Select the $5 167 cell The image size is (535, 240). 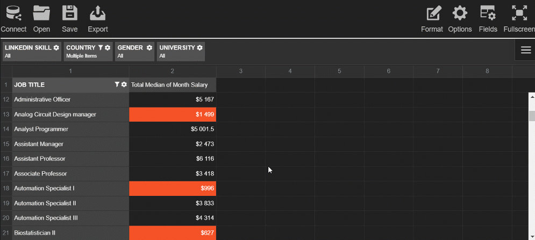[x=173, y=100]
